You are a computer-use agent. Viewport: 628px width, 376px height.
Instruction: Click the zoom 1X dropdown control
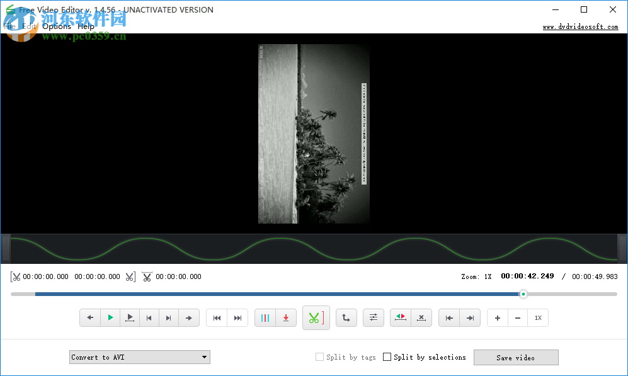coord(538,317)
